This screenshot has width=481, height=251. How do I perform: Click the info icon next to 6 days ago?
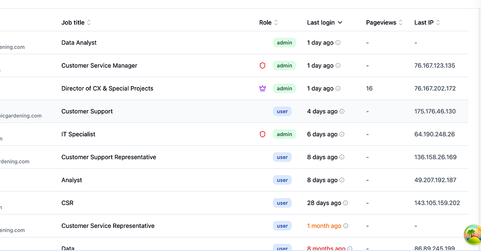coord(342,134)
